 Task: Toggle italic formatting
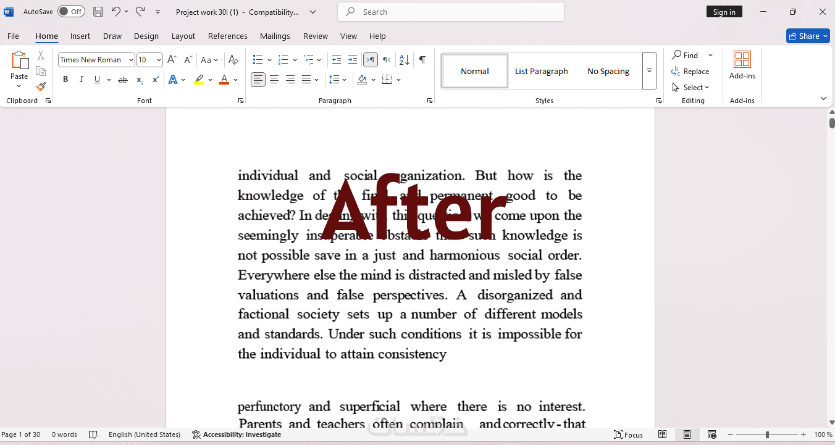[82, 80]
